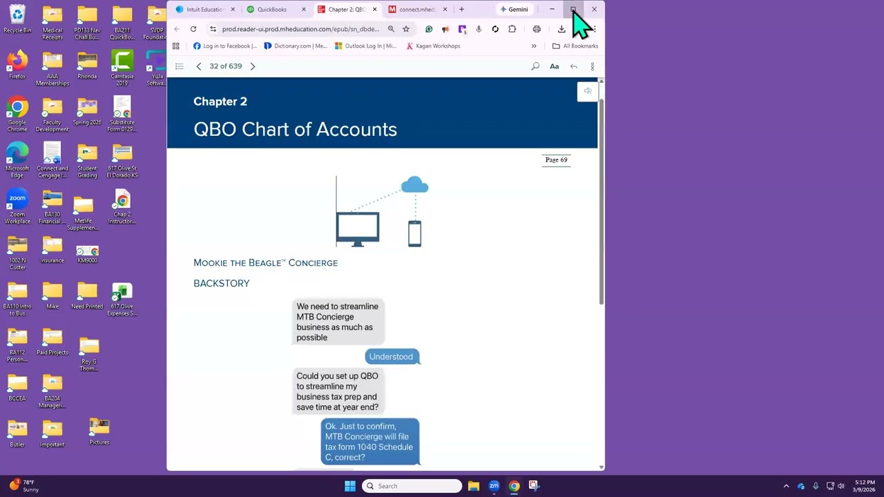Open Dictionary.com bookmark
This screenshot has width=884, height=497.
click(296, 46)
